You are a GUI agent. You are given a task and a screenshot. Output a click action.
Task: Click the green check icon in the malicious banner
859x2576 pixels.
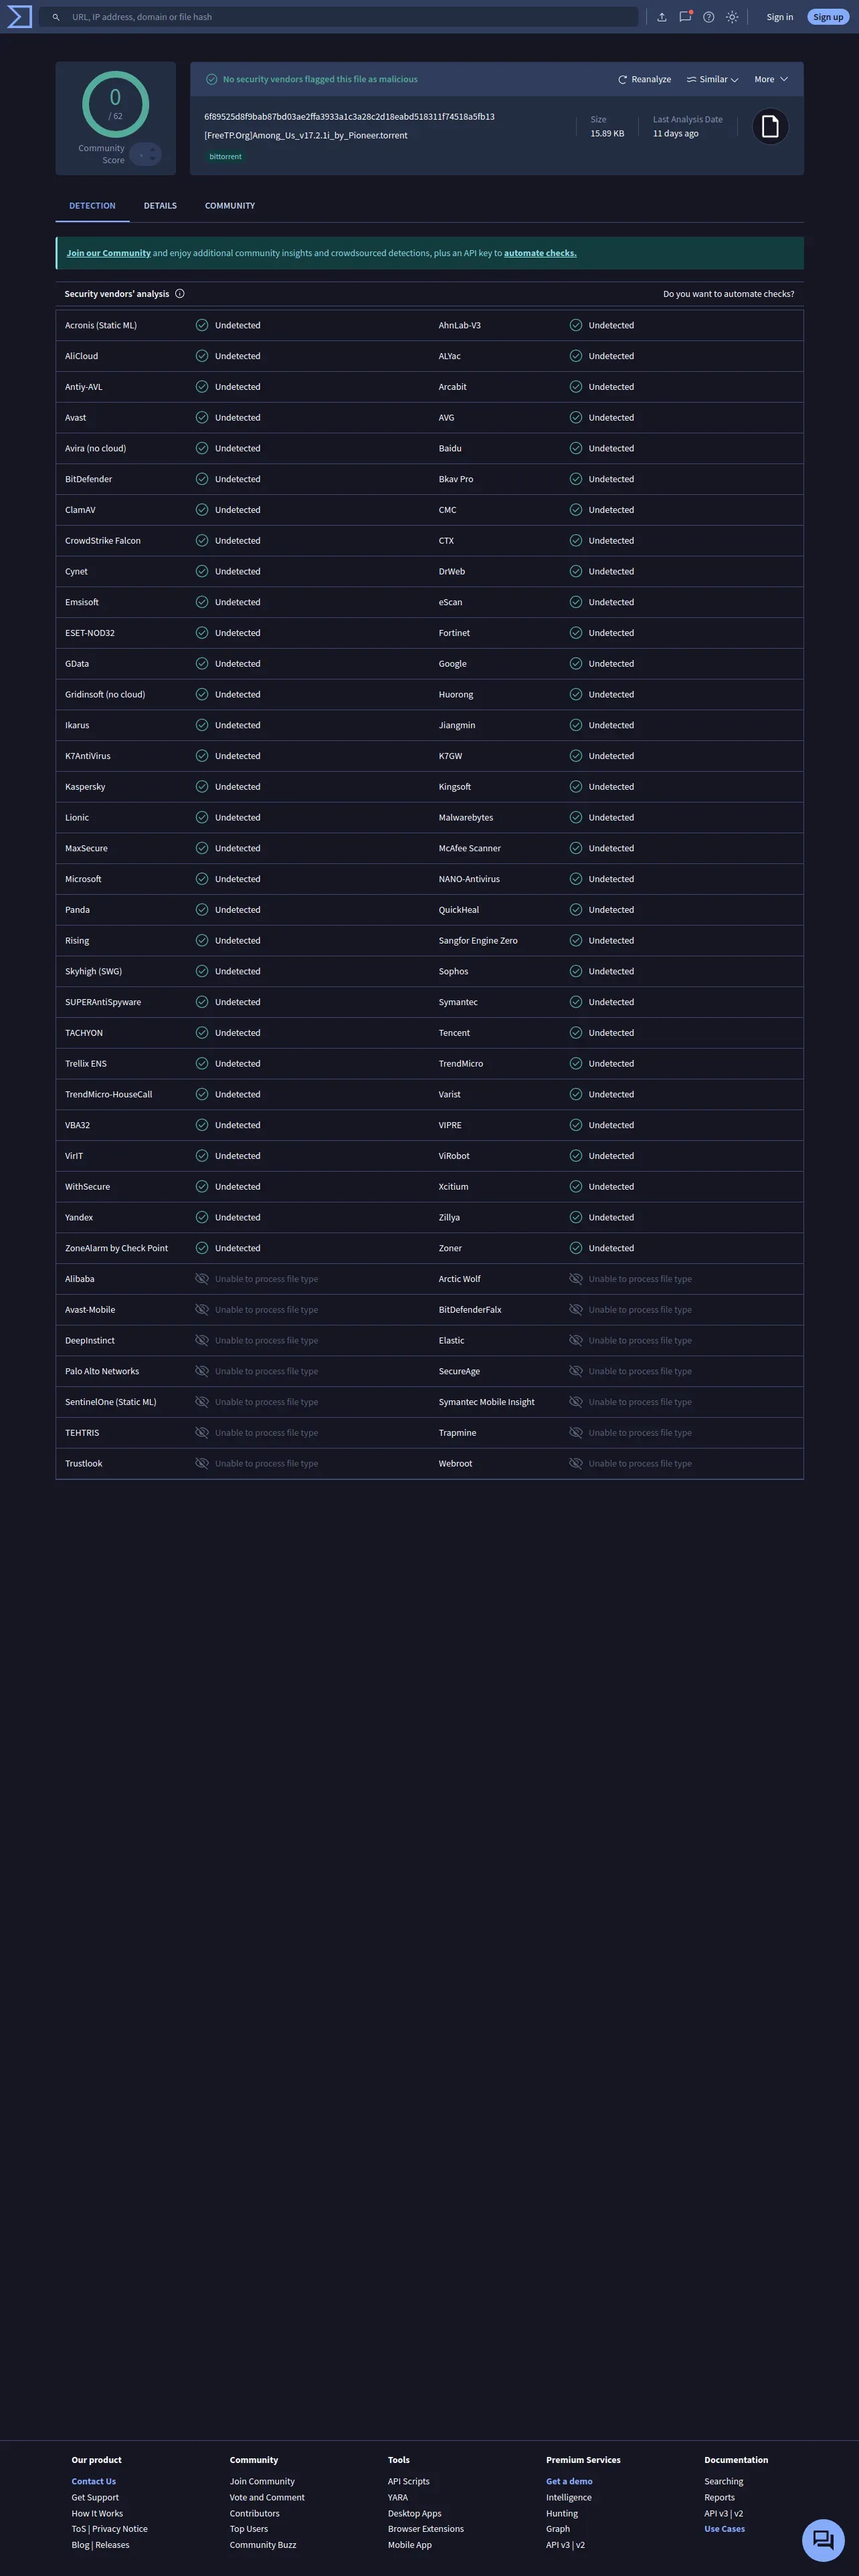tap(212, 79)
